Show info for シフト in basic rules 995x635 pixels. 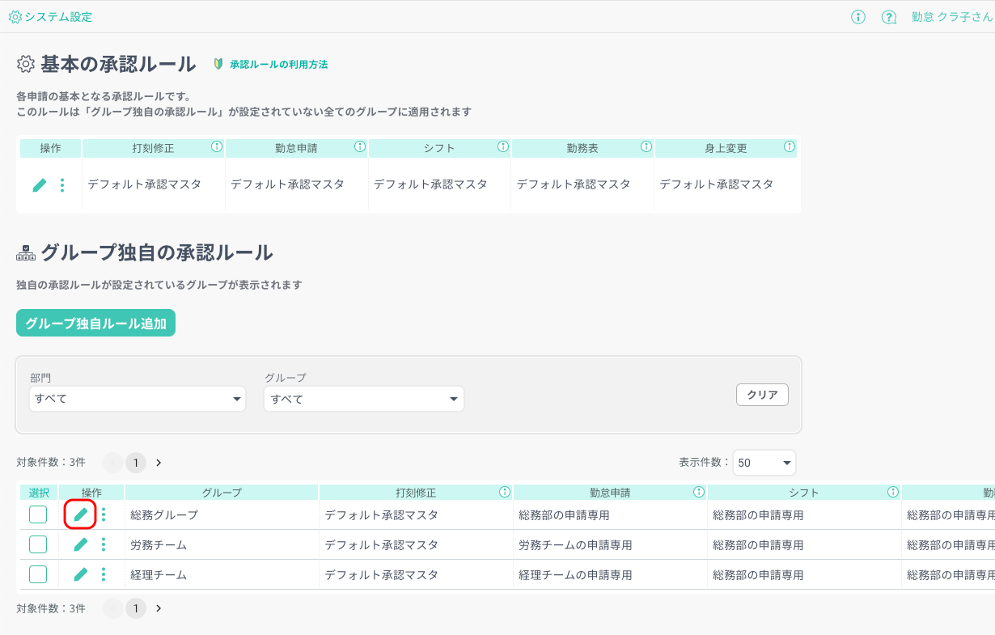(502, 147)
